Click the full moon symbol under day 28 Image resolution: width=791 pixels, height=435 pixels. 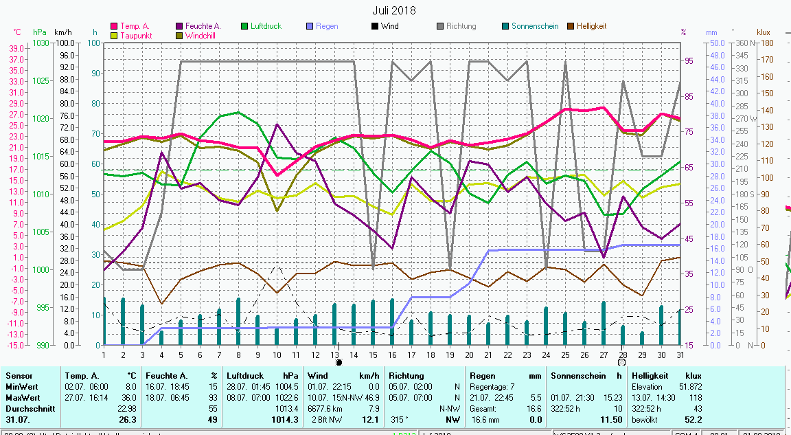point(621,362)
